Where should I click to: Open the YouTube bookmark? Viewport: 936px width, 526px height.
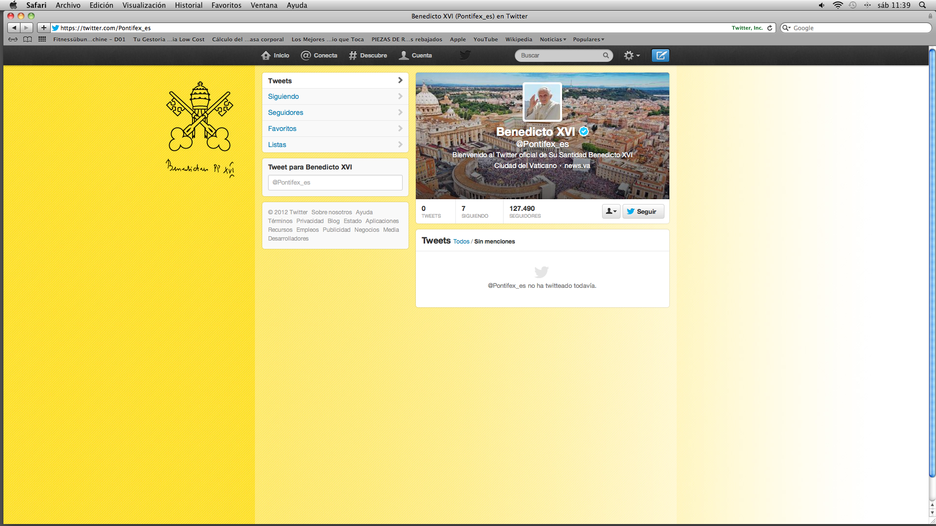pyautogui.click(x=486, y=39)
